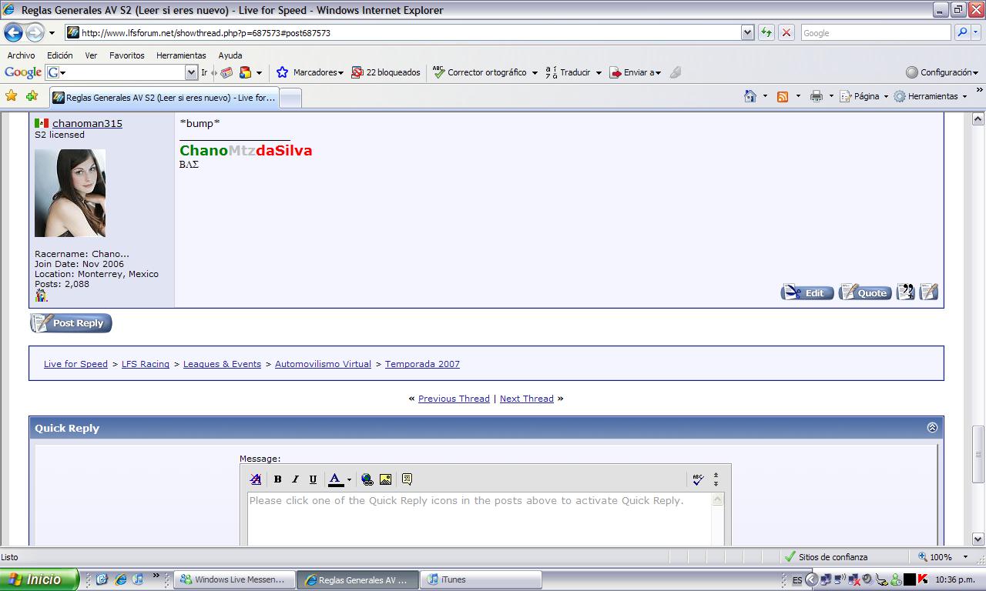Click the editor resize double-arrow control
The image size is (986, 591).
[716, 479]
